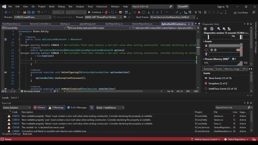Click the Error List filter icon button
This screenshot has height=145, width=258.
coord(92,108)
